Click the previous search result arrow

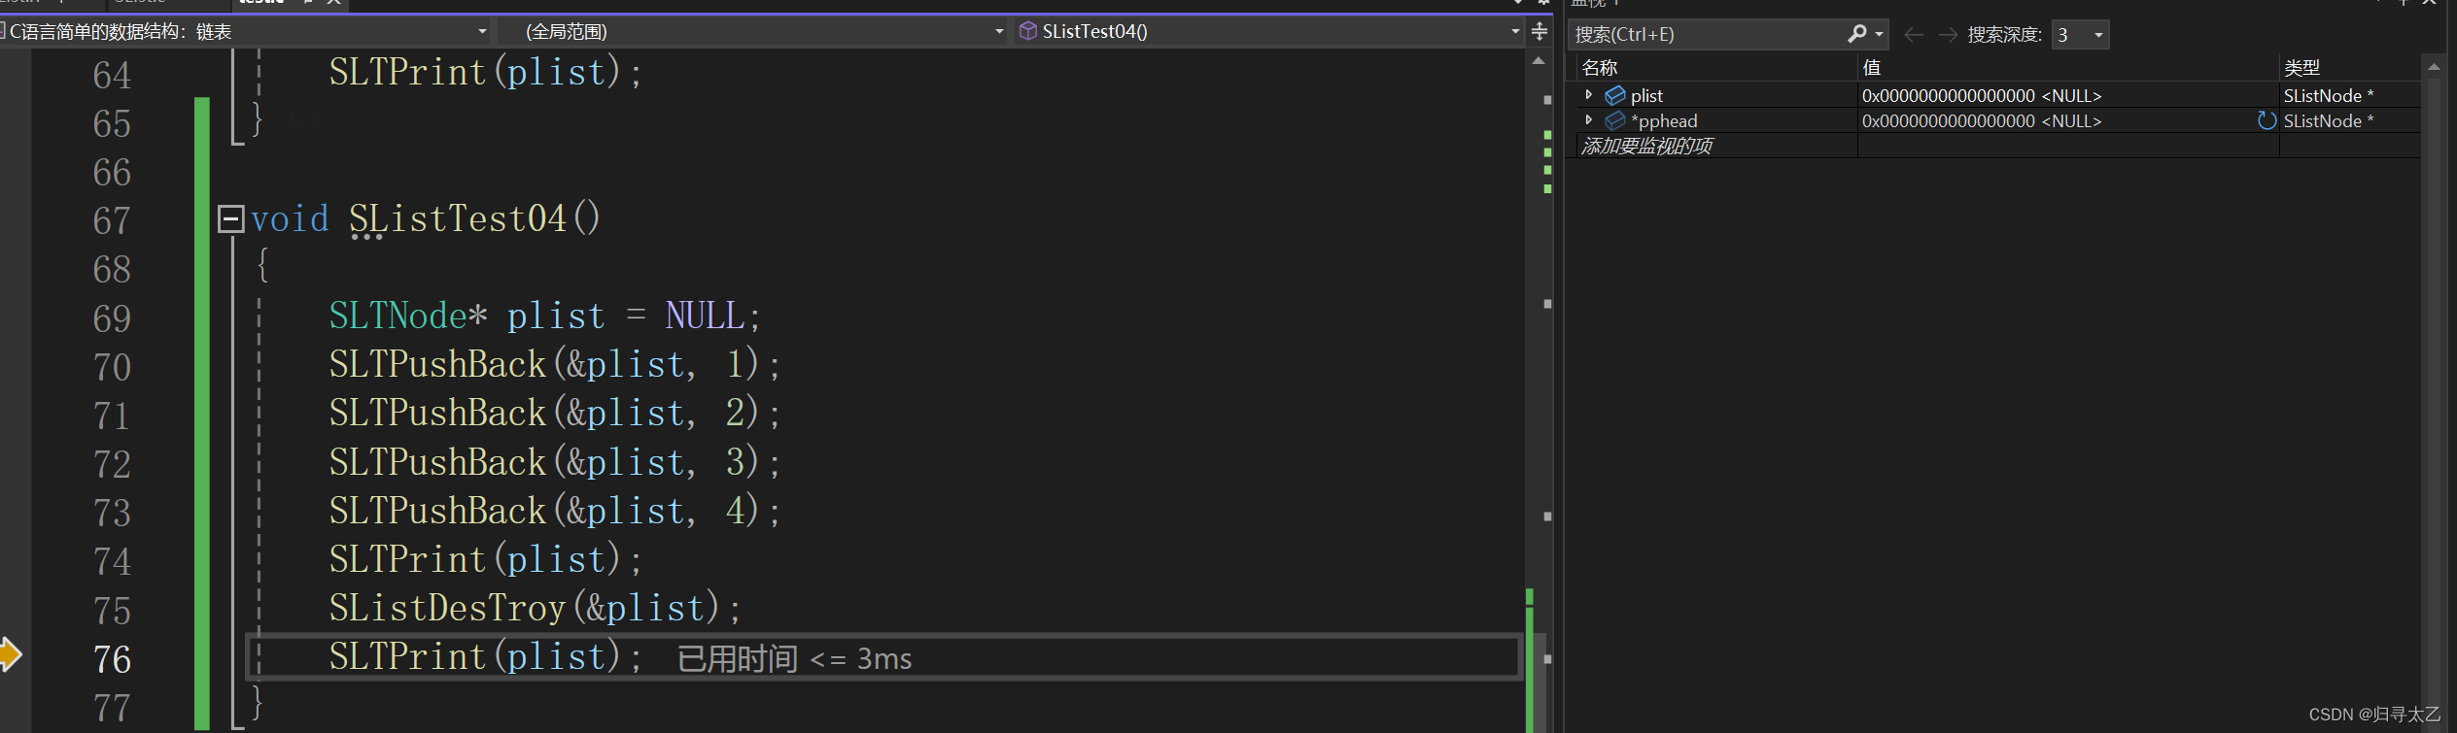[x=1914, y=35]
